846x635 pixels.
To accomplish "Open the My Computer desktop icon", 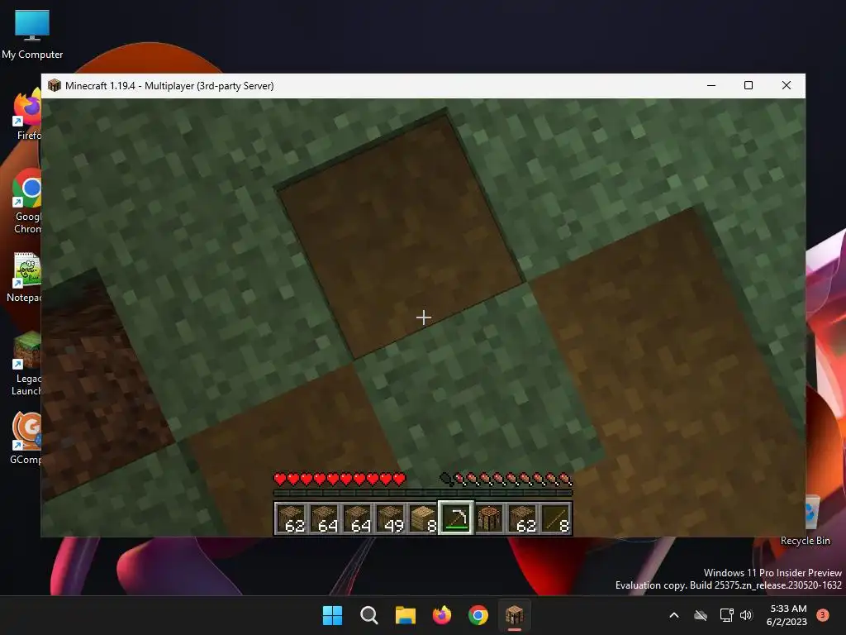I will click(32, 34).
